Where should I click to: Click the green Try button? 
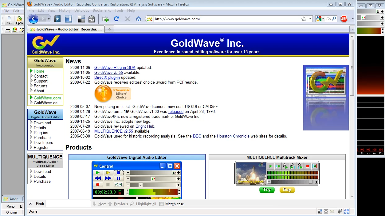(267, 190)
